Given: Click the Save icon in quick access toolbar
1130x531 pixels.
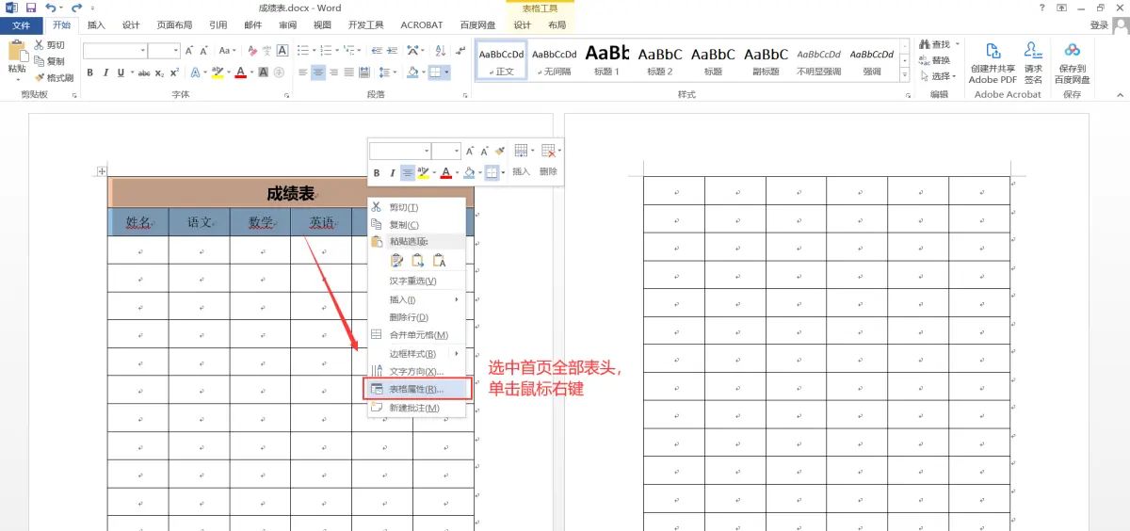Looking at the screenshot, I should [x=31, y=8].
